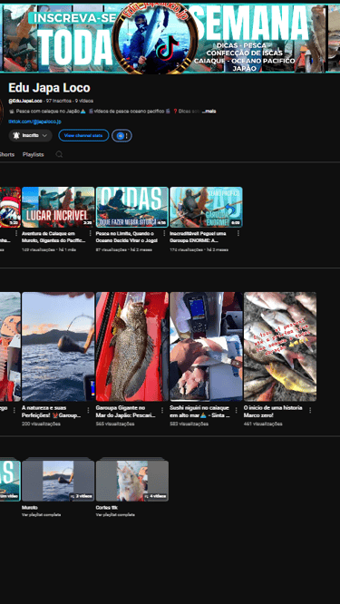Open options menu for 'Sushi niguiri' short
This screenshot has width=340, height=604.
pyautogui.click(x=236, y=411)
